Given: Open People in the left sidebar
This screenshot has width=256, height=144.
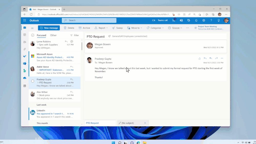Looking at the screenshot, I should [x=25, y=42].
